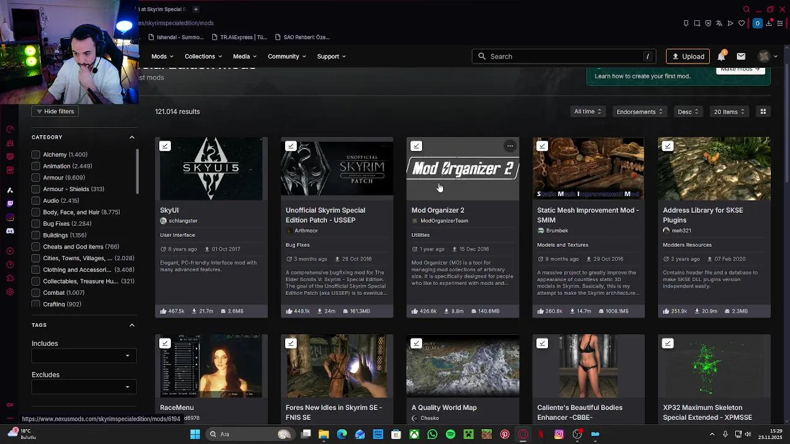Image resolution: width=790 pixels, height=444 pixels.
Task: Collapse the CATEGORY filter section
Action: [131, 137]
